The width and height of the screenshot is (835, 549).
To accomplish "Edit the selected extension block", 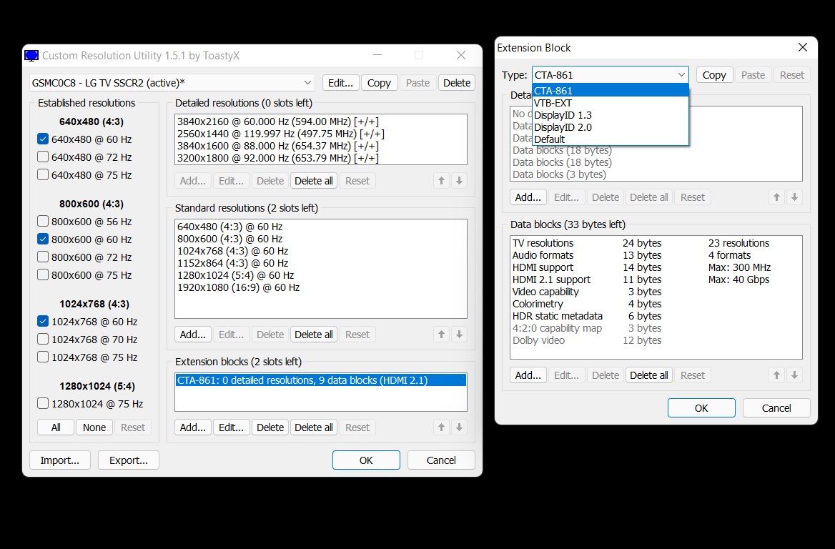I will coord(231,427).
